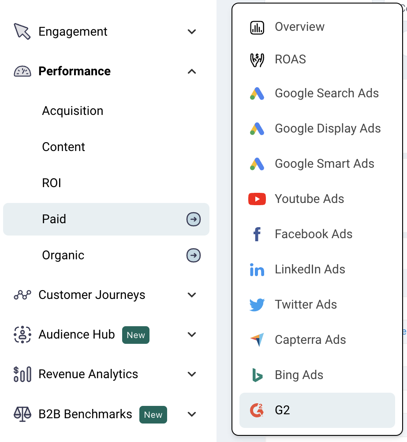Click the Engagement cursor icon
Screen dimensions: 407x442
click(x=22, y=31)
